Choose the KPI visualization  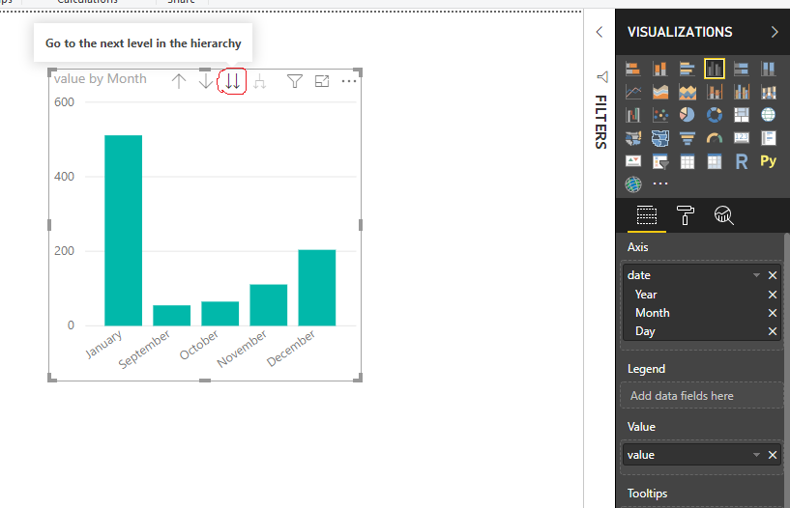633,161
